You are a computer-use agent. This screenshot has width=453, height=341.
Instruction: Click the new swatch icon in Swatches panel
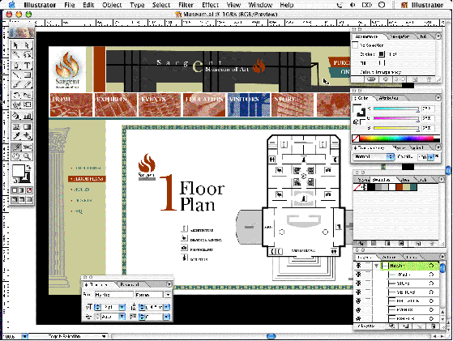pyautogui.click(x=418, y=244)
